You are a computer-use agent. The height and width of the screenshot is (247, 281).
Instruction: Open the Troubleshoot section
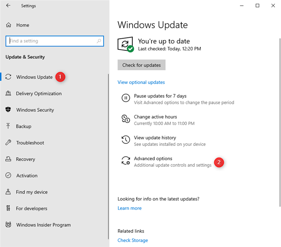(x=30, y=143)
